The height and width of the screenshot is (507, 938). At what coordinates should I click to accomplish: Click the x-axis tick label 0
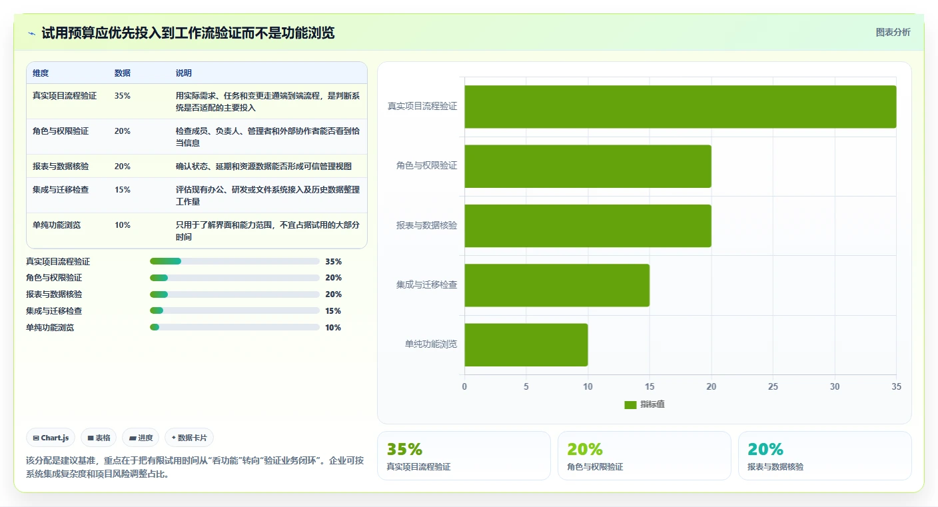coord(464,386)
